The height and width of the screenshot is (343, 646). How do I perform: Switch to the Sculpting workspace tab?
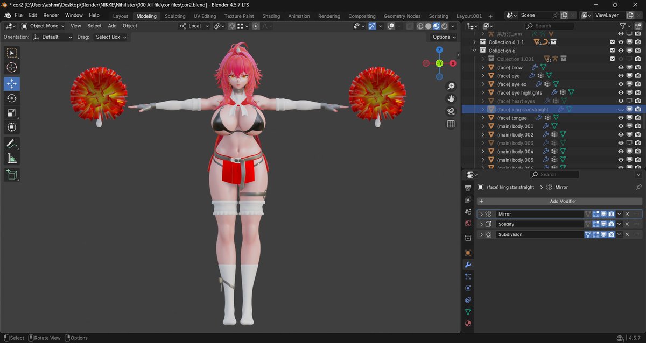[175, 16]
